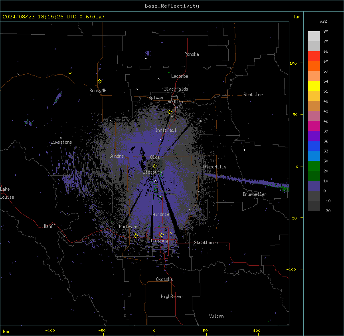Click the yellow diamond marker above RockyMH
This screenshot has width=344, height=336.
[99, 81]
